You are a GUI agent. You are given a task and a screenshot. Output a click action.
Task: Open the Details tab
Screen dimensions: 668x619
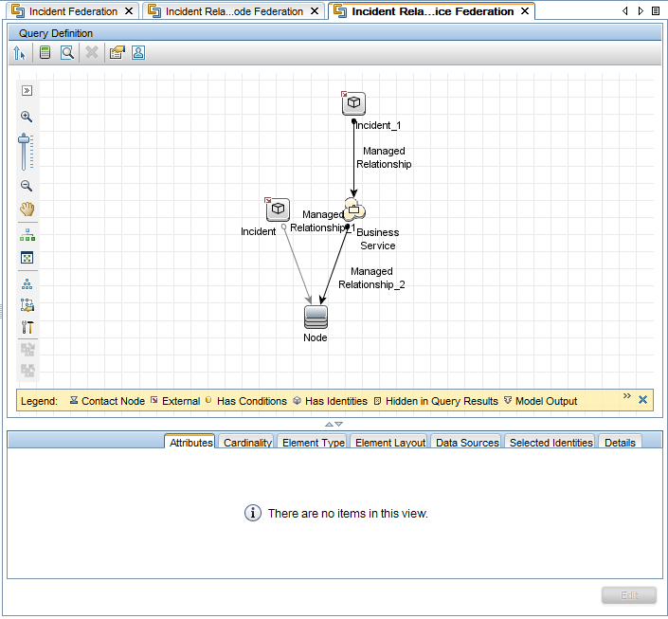pos(620,443)
